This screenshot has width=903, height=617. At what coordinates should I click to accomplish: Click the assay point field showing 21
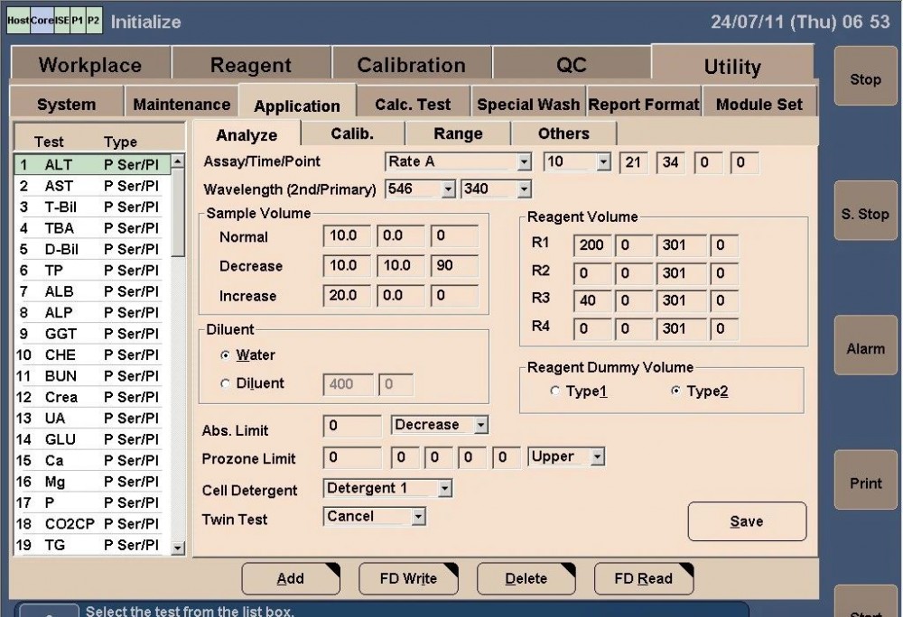(634, 162)
